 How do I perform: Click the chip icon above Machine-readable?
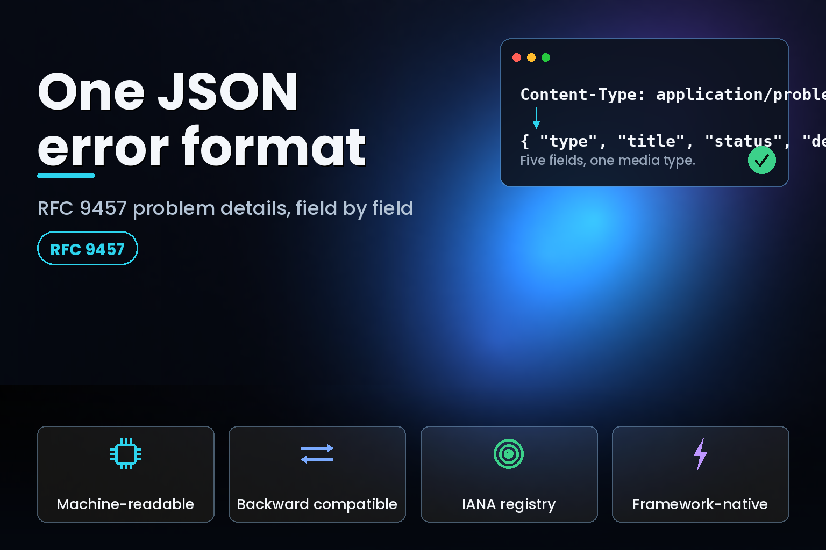pos(126,454)
